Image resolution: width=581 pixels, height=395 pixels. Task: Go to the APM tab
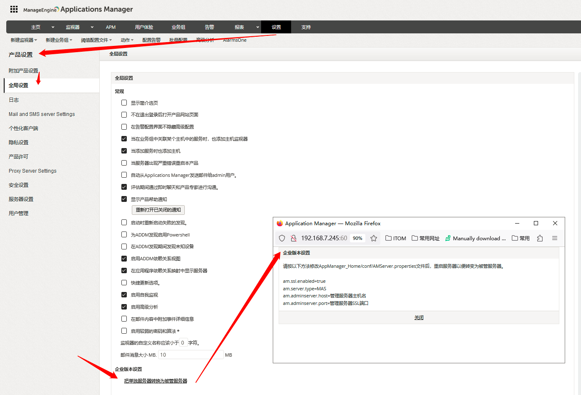pos(111,27)
